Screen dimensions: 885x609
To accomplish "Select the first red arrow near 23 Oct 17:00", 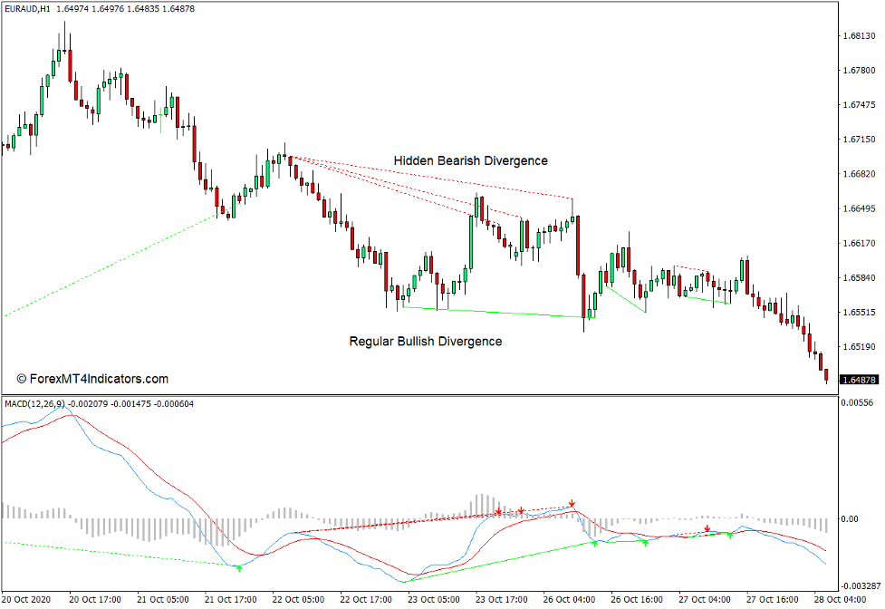I will point(498,510).
